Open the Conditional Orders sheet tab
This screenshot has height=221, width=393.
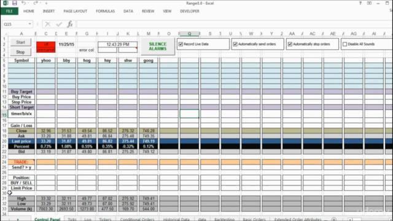pyautogui.click(x=137, y=219)
